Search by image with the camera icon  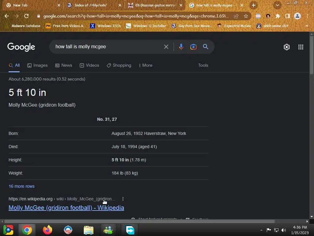click(193, 47)
